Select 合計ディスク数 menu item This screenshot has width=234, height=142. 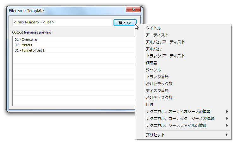[x=183, y=97]
